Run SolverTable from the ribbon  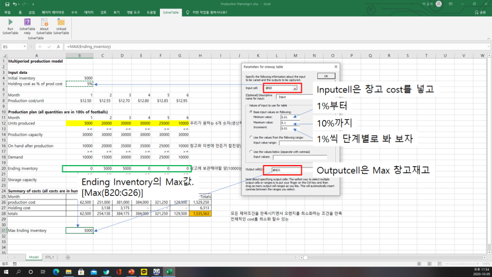point(10,26)
